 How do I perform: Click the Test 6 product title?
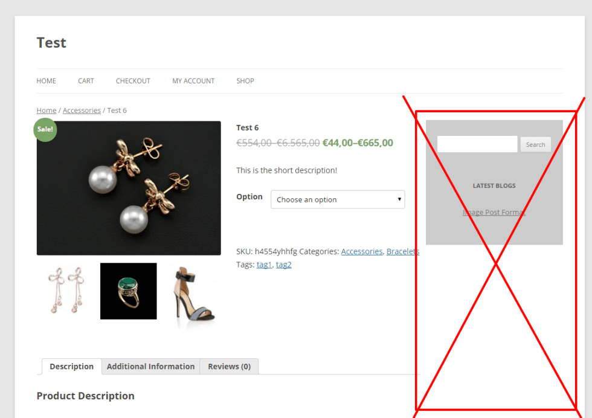pos(247,127)
